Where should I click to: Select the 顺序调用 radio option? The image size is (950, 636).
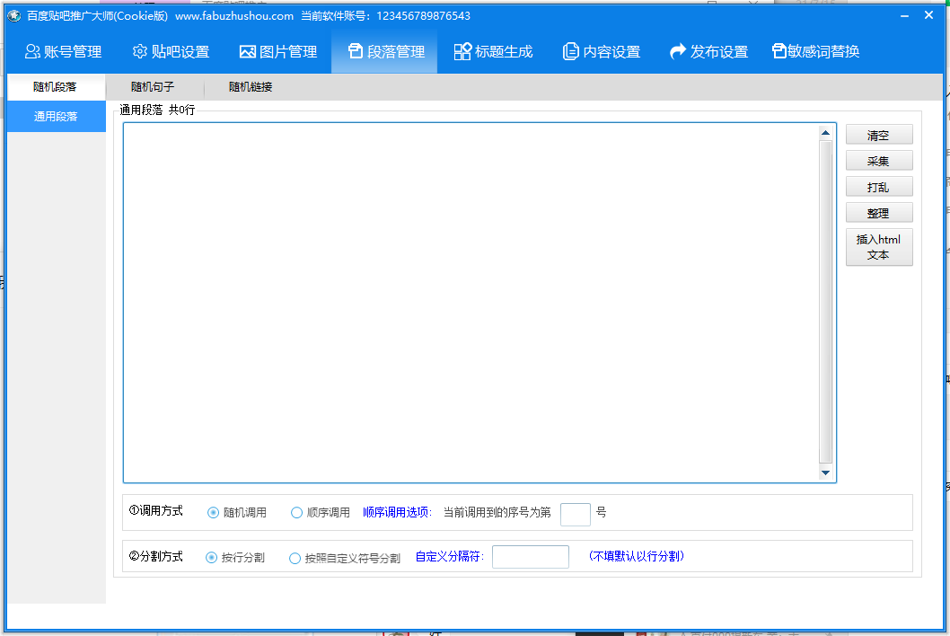pyautogui.click(x=297, y=513)
